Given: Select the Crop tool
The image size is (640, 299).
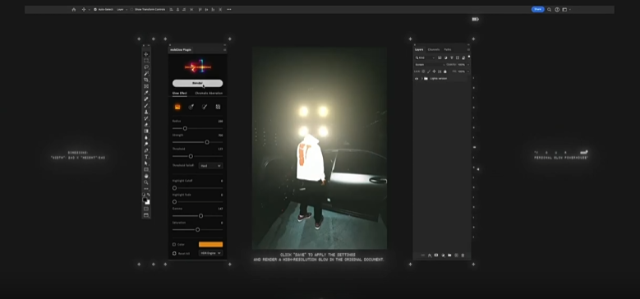Looking at the screenshot, I should tap(146, 80).
